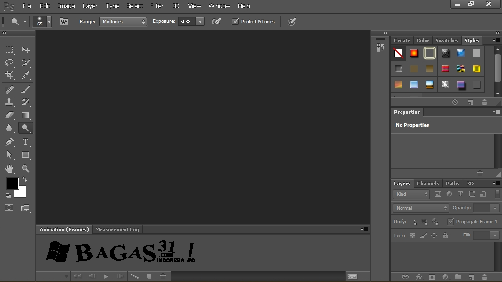Pick the Lasso tool
502x282 pixels.
point(9,62)
